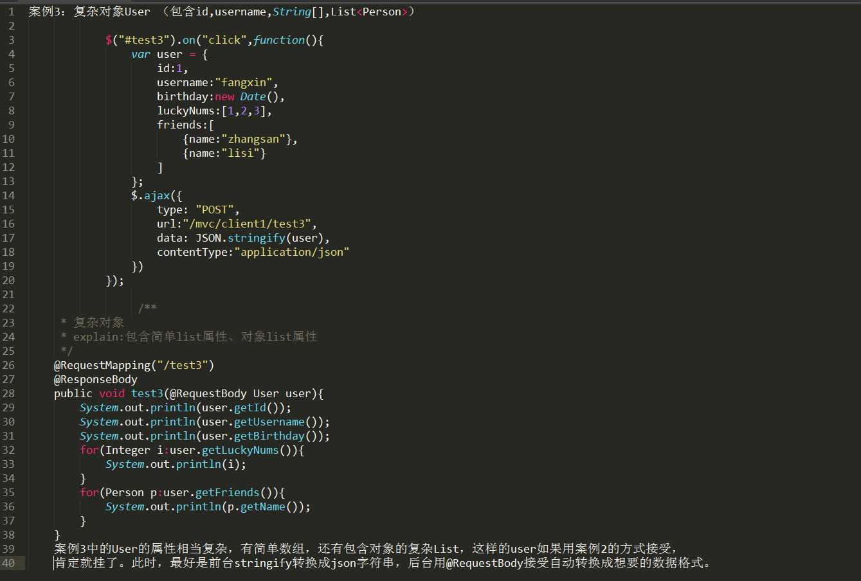The height and width of the screenshot is (581, 861).
Task: Click the @ResponseBody annotation
Action: 96,379
